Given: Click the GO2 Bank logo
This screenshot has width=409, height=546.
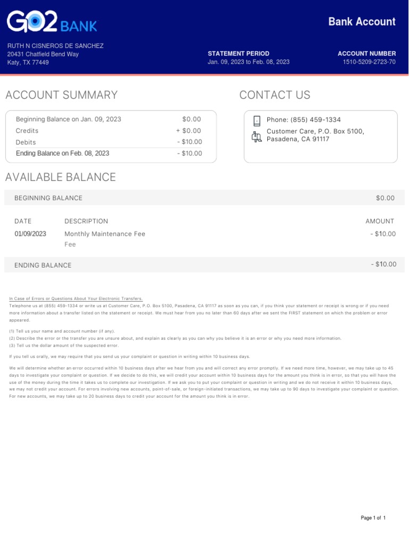Looking at the screenshot, I should tap(52, 22).
